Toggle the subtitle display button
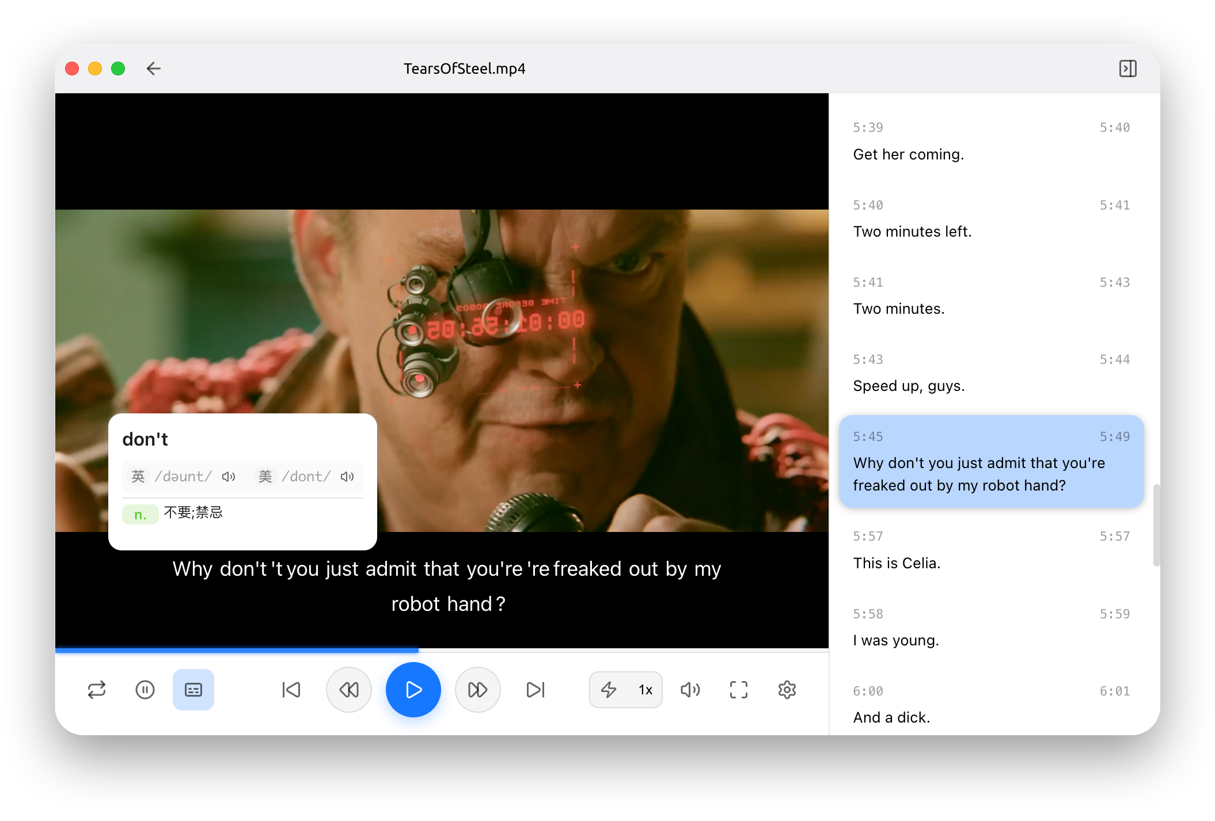This screenshot has width=1215, height=821. point(193,690)
